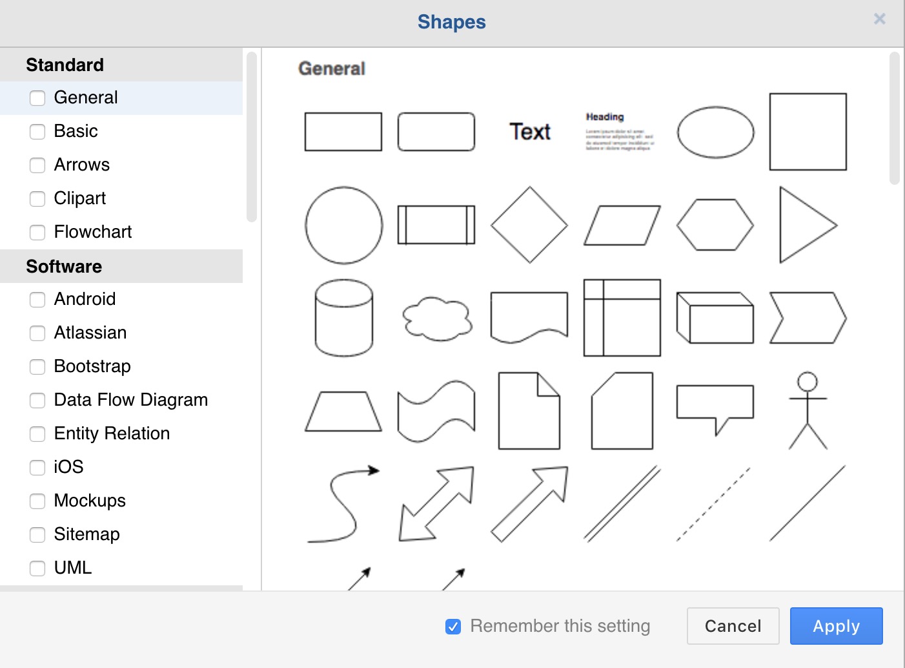
Task: Collapse the Software section header
Action: click(63, 266)
